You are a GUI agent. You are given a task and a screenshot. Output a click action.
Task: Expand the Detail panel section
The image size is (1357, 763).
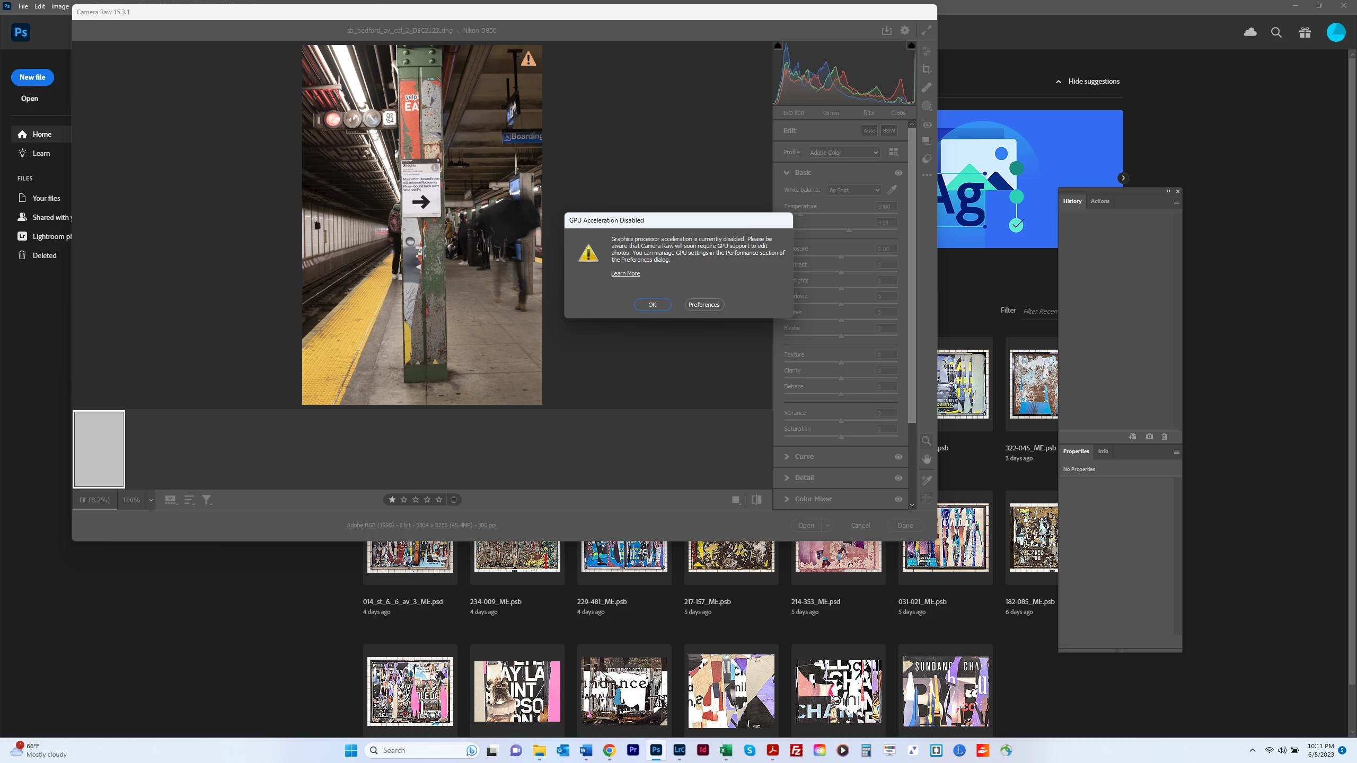804,478
